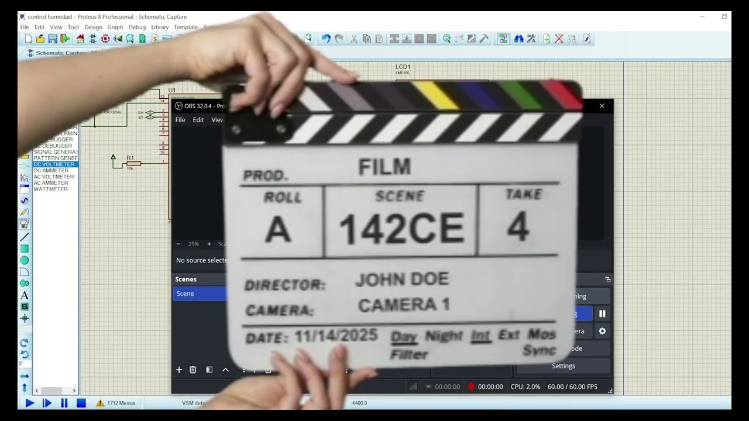This screenshot has width=749, height=421.
Task: Open the Property Assignment Tool icon
Action: [531, 39]
